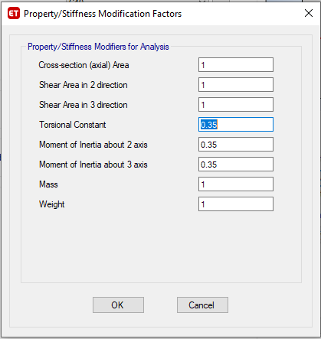The height and width of the screenshot is (339, 321).
Task: Close the Property/Stiffness Modification Factors dialog
Action: tap(309, 13)
